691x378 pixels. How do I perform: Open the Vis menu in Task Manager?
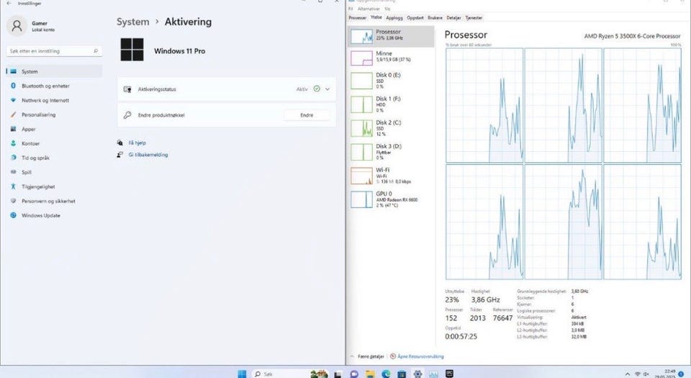(x=387, y=9)
